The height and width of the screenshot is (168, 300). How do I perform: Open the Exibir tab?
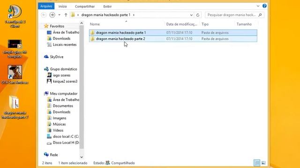107,6
